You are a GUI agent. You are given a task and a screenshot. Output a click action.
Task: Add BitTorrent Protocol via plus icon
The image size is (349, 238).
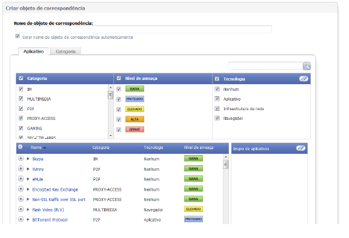point(21,219)
